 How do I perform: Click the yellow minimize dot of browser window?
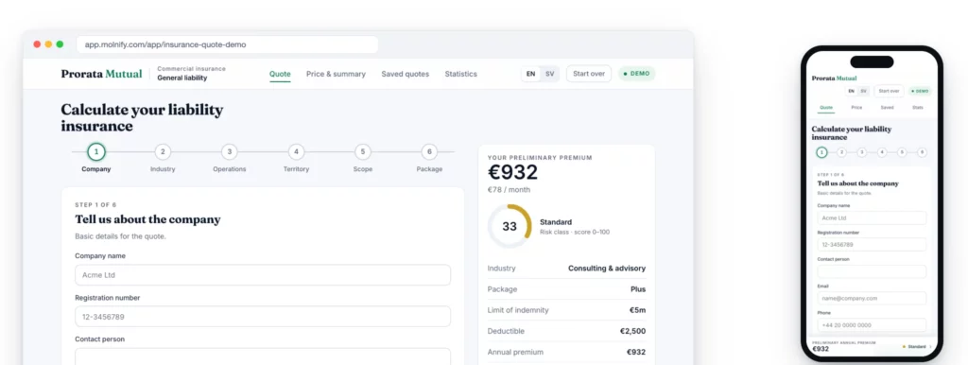(x=48, y=44)
